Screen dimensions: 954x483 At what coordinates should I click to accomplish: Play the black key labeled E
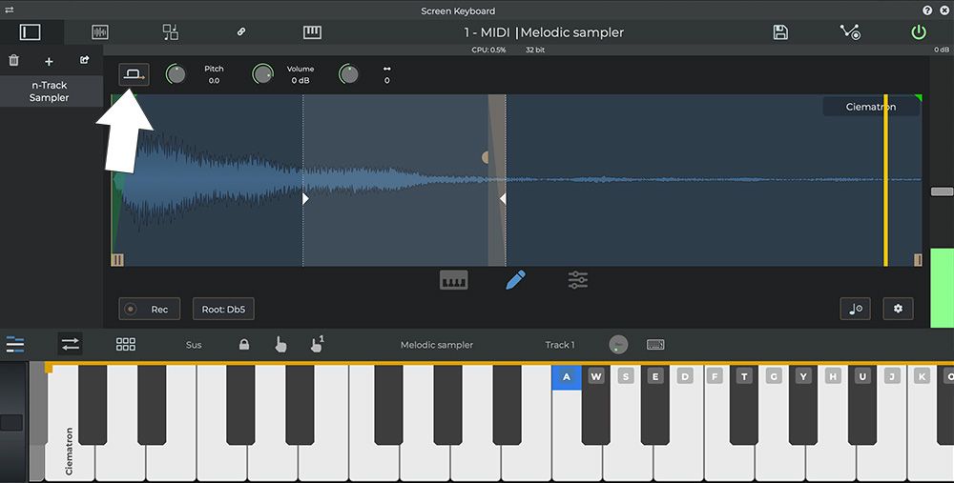(655, 406)
